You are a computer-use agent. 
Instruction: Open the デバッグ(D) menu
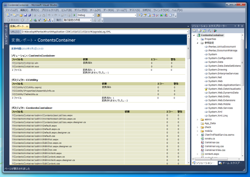[81, 10]
